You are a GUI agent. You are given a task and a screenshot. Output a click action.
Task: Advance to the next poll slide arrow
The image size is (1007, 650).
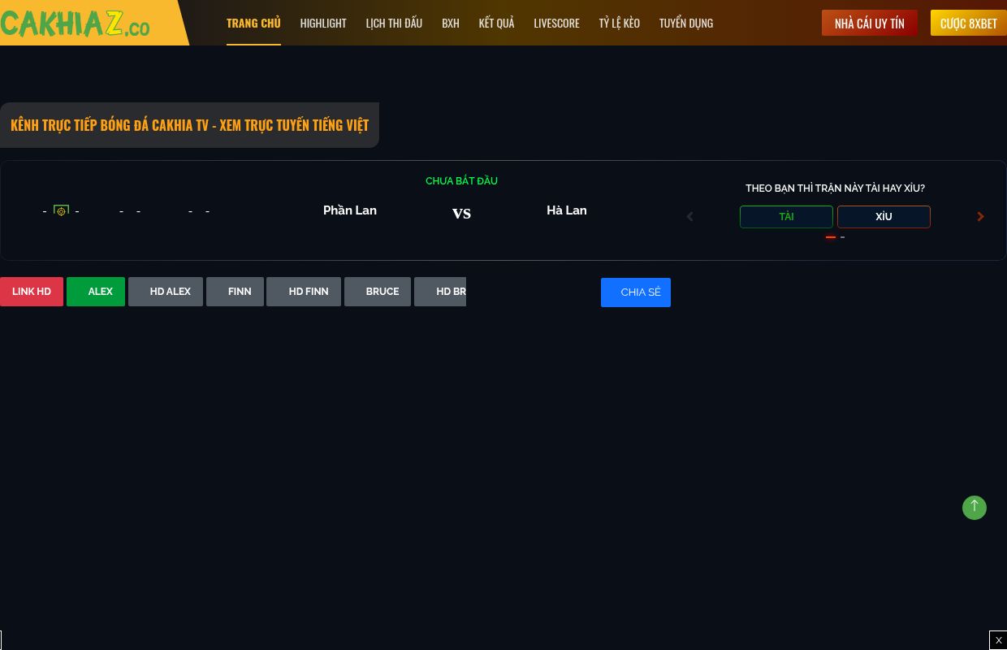pos(980,217)
